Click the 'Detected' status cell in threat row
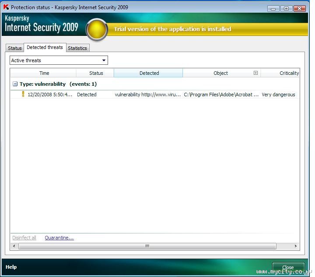 coord(87,95)
